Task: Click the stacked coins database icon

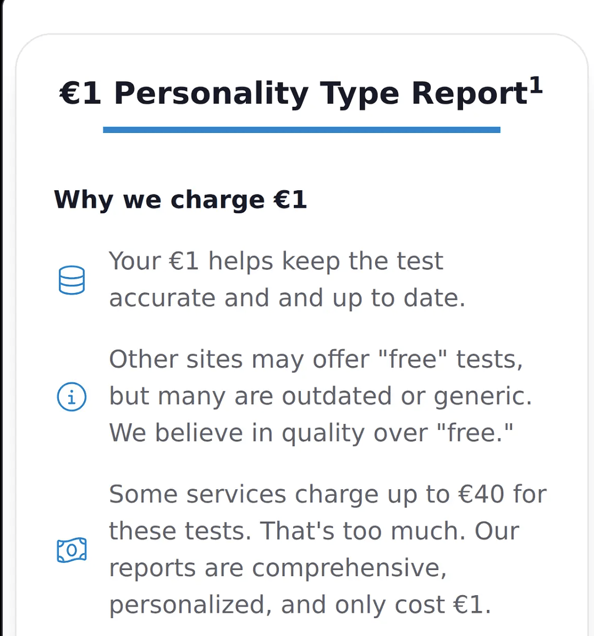Action: click(72, 280)
